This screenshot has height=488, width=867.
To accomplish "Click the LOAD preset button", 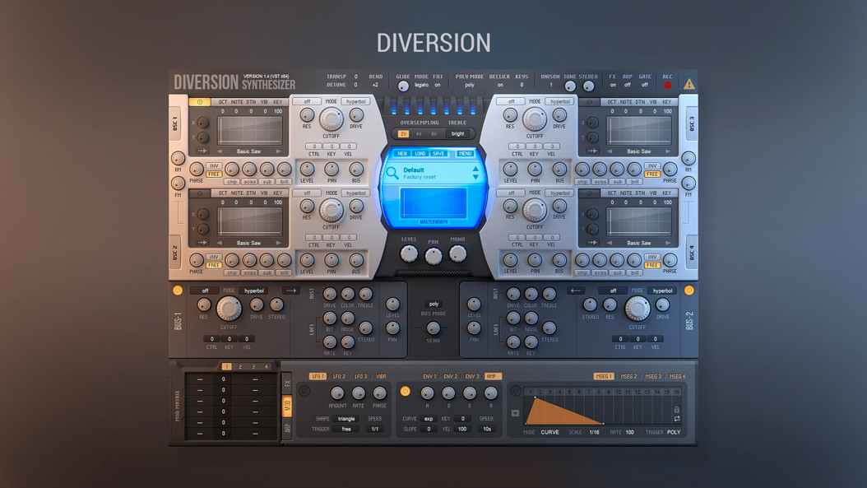I will coord(420,153).
